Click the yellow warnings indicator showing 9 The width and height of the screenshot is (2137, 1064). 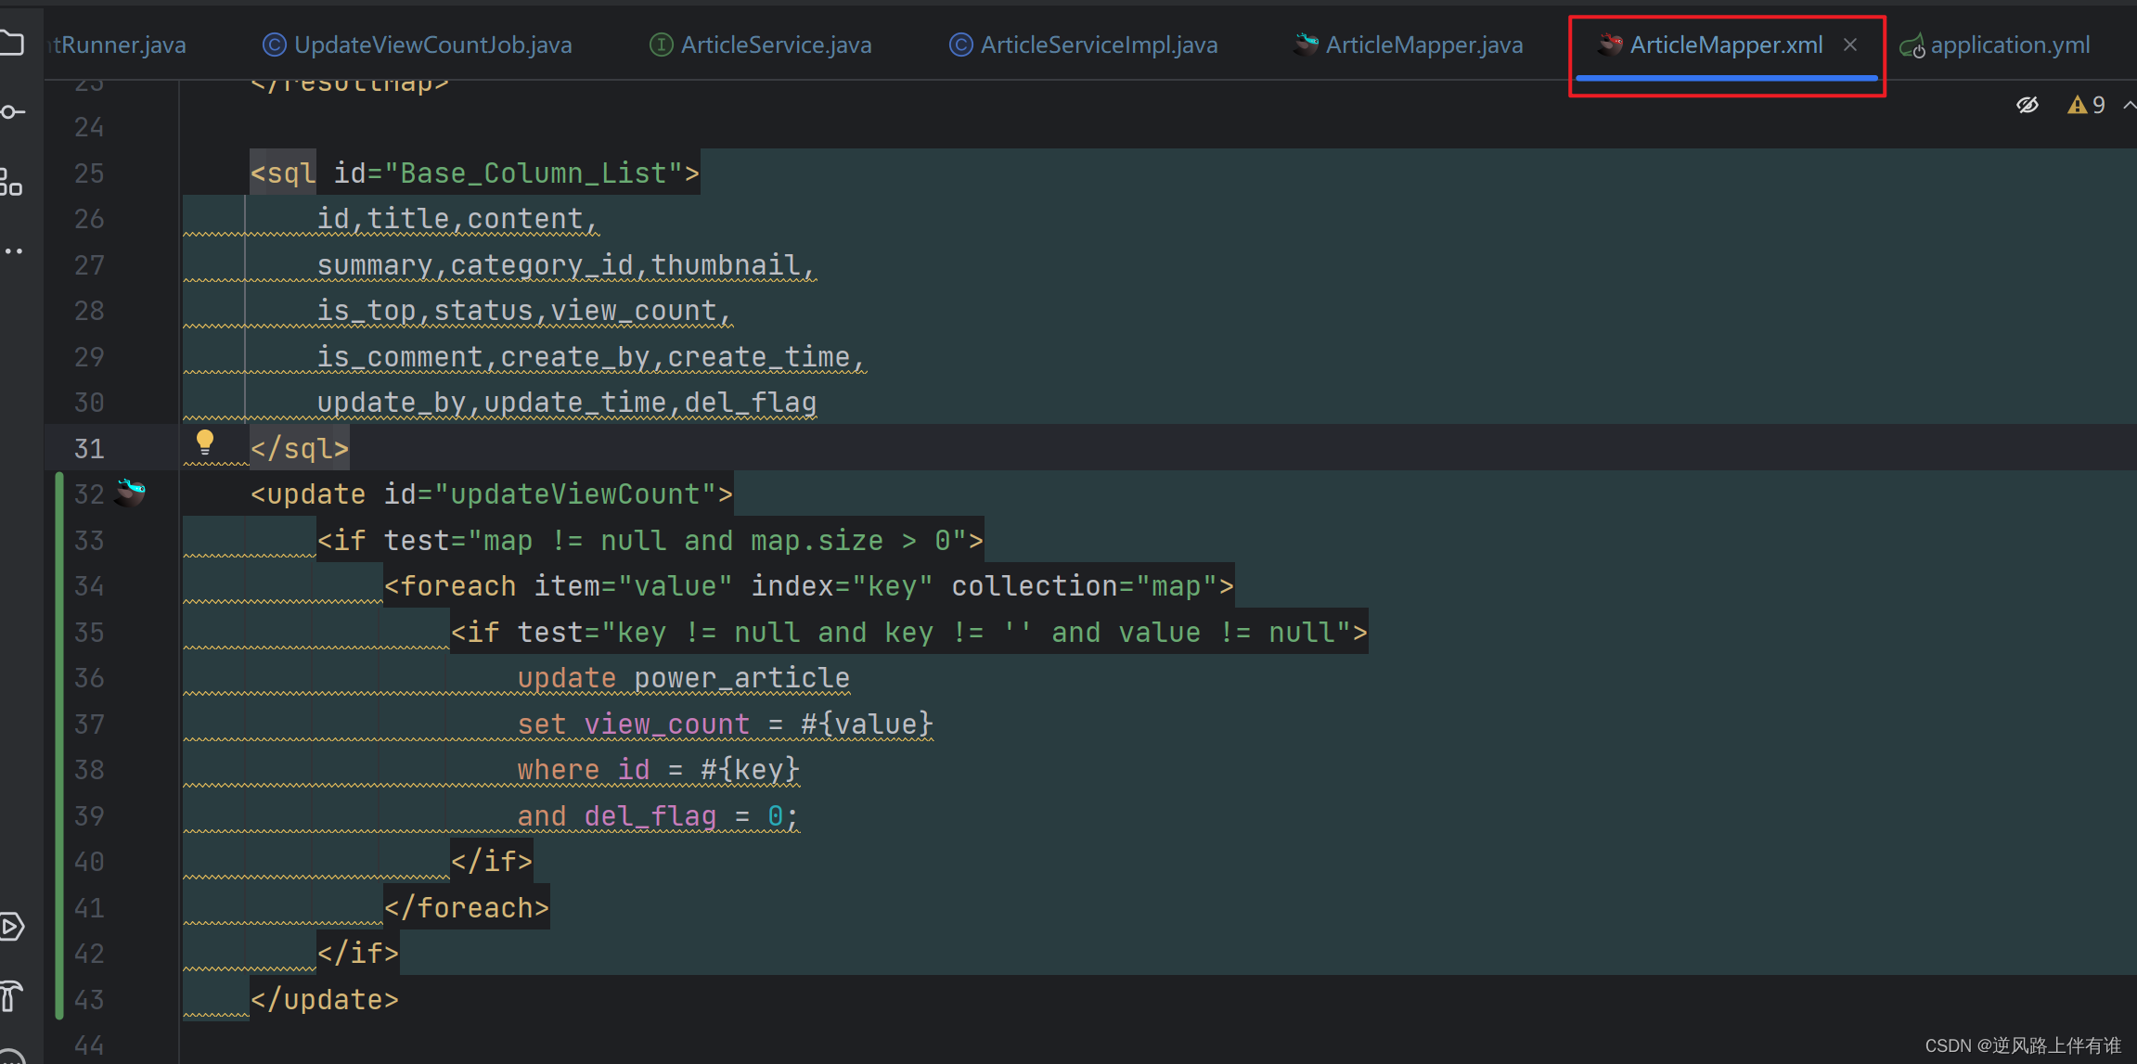click(2086, 105)
